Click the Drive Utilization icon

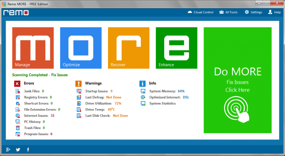tap(79, 103)
